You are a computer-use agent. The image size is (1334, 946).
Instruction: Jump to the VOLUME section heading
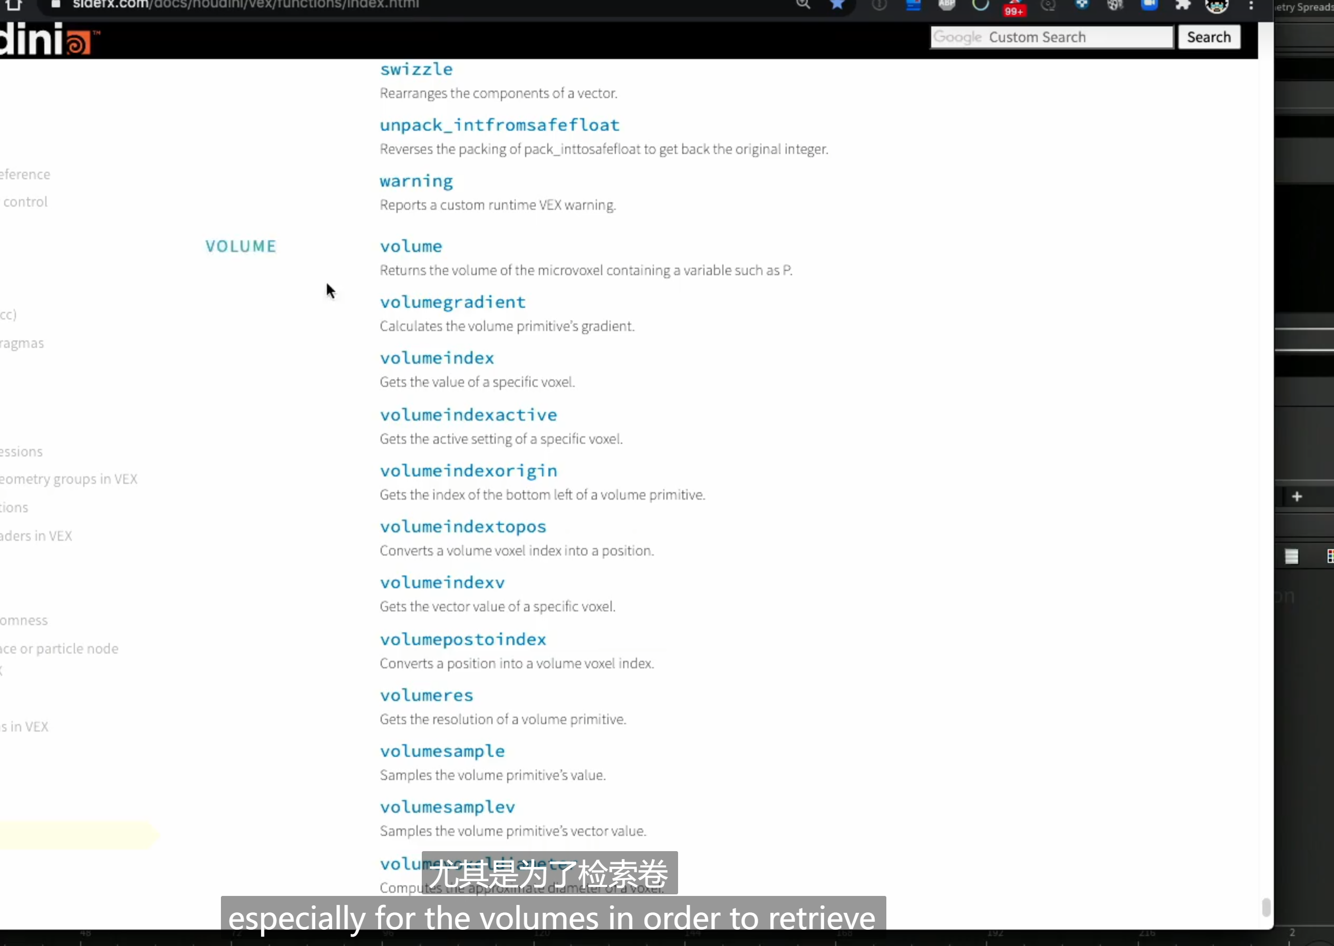[240, 246]
